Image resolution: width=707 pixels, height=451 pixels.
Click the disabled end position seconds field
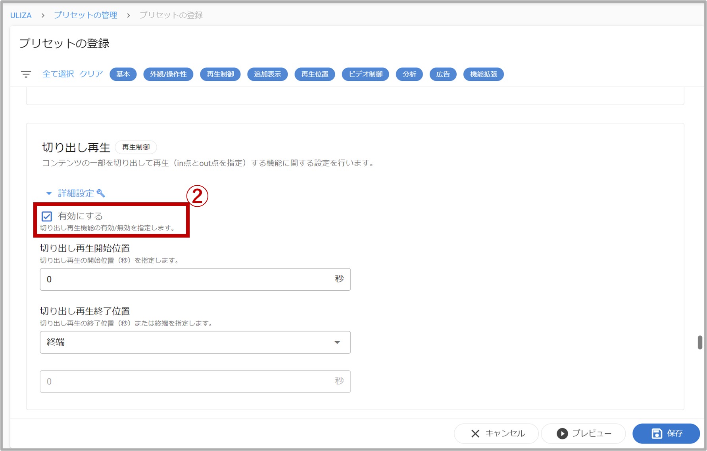pyautogui.click(x=195, y=382)
